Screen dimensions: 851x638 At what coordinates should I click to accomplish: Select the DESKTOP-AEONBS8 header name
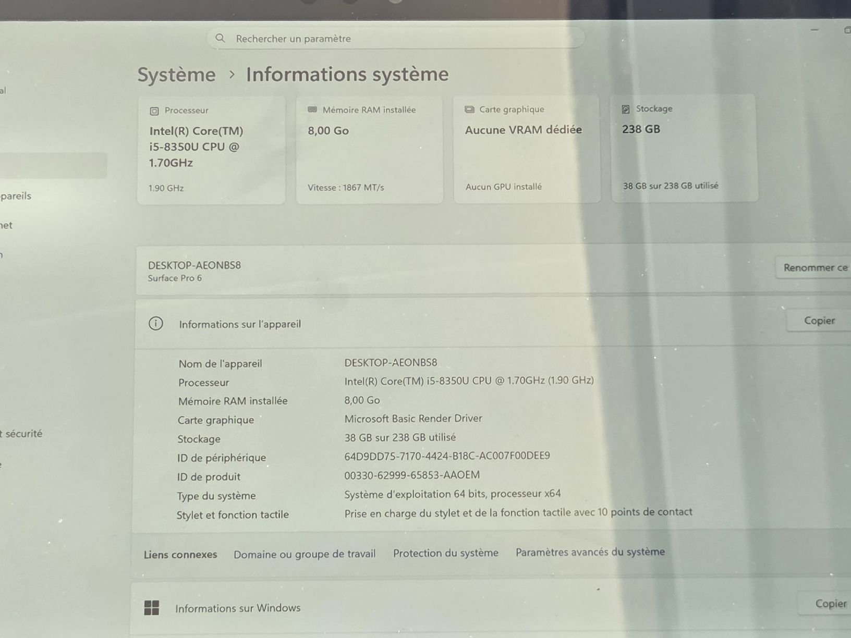coord(194,265)
